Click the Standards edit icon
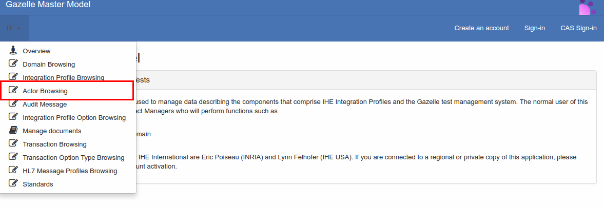604x208 pixels. coord(13,184)
